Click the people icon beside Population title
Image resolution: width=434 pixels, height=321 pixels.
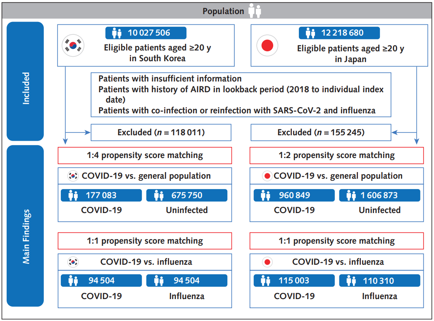point(255,11)
